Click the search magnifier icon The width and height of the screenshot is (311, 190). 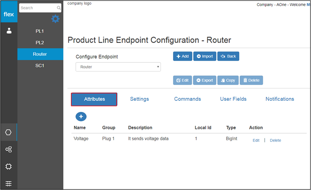[59, 8]
